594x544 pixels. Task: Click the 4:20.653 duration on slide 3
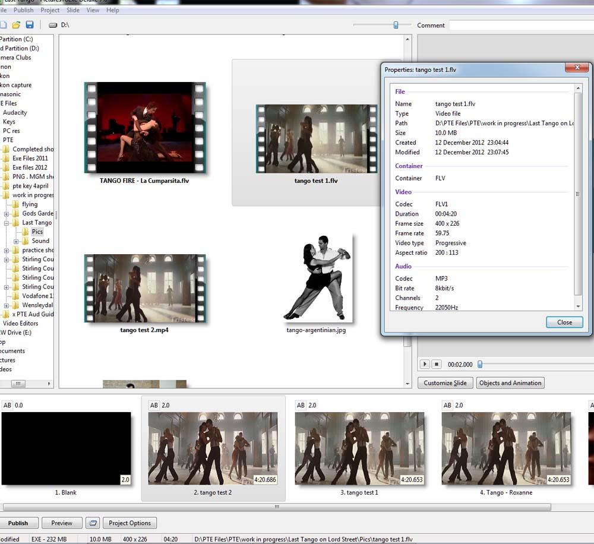(412, 480)
